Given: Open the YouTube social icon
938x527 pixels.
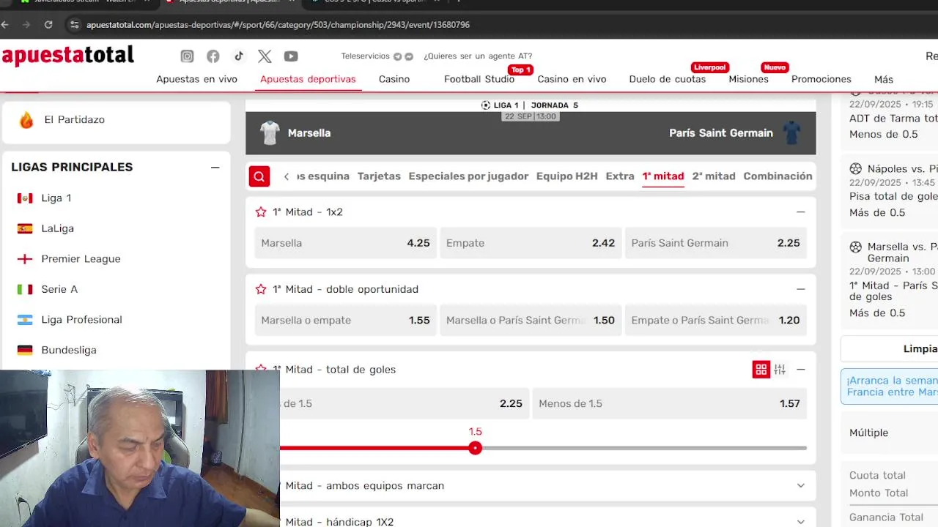Looking at the screenshot, I should pyautogui.click(x=291, y=56).
